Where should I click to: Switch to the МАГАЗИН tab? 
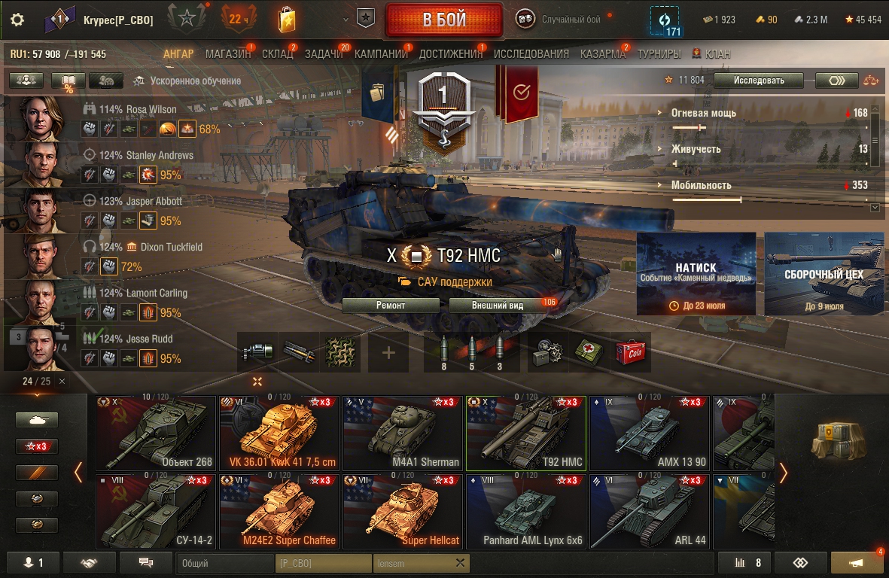pyautogui.click(x=228, y=54)
